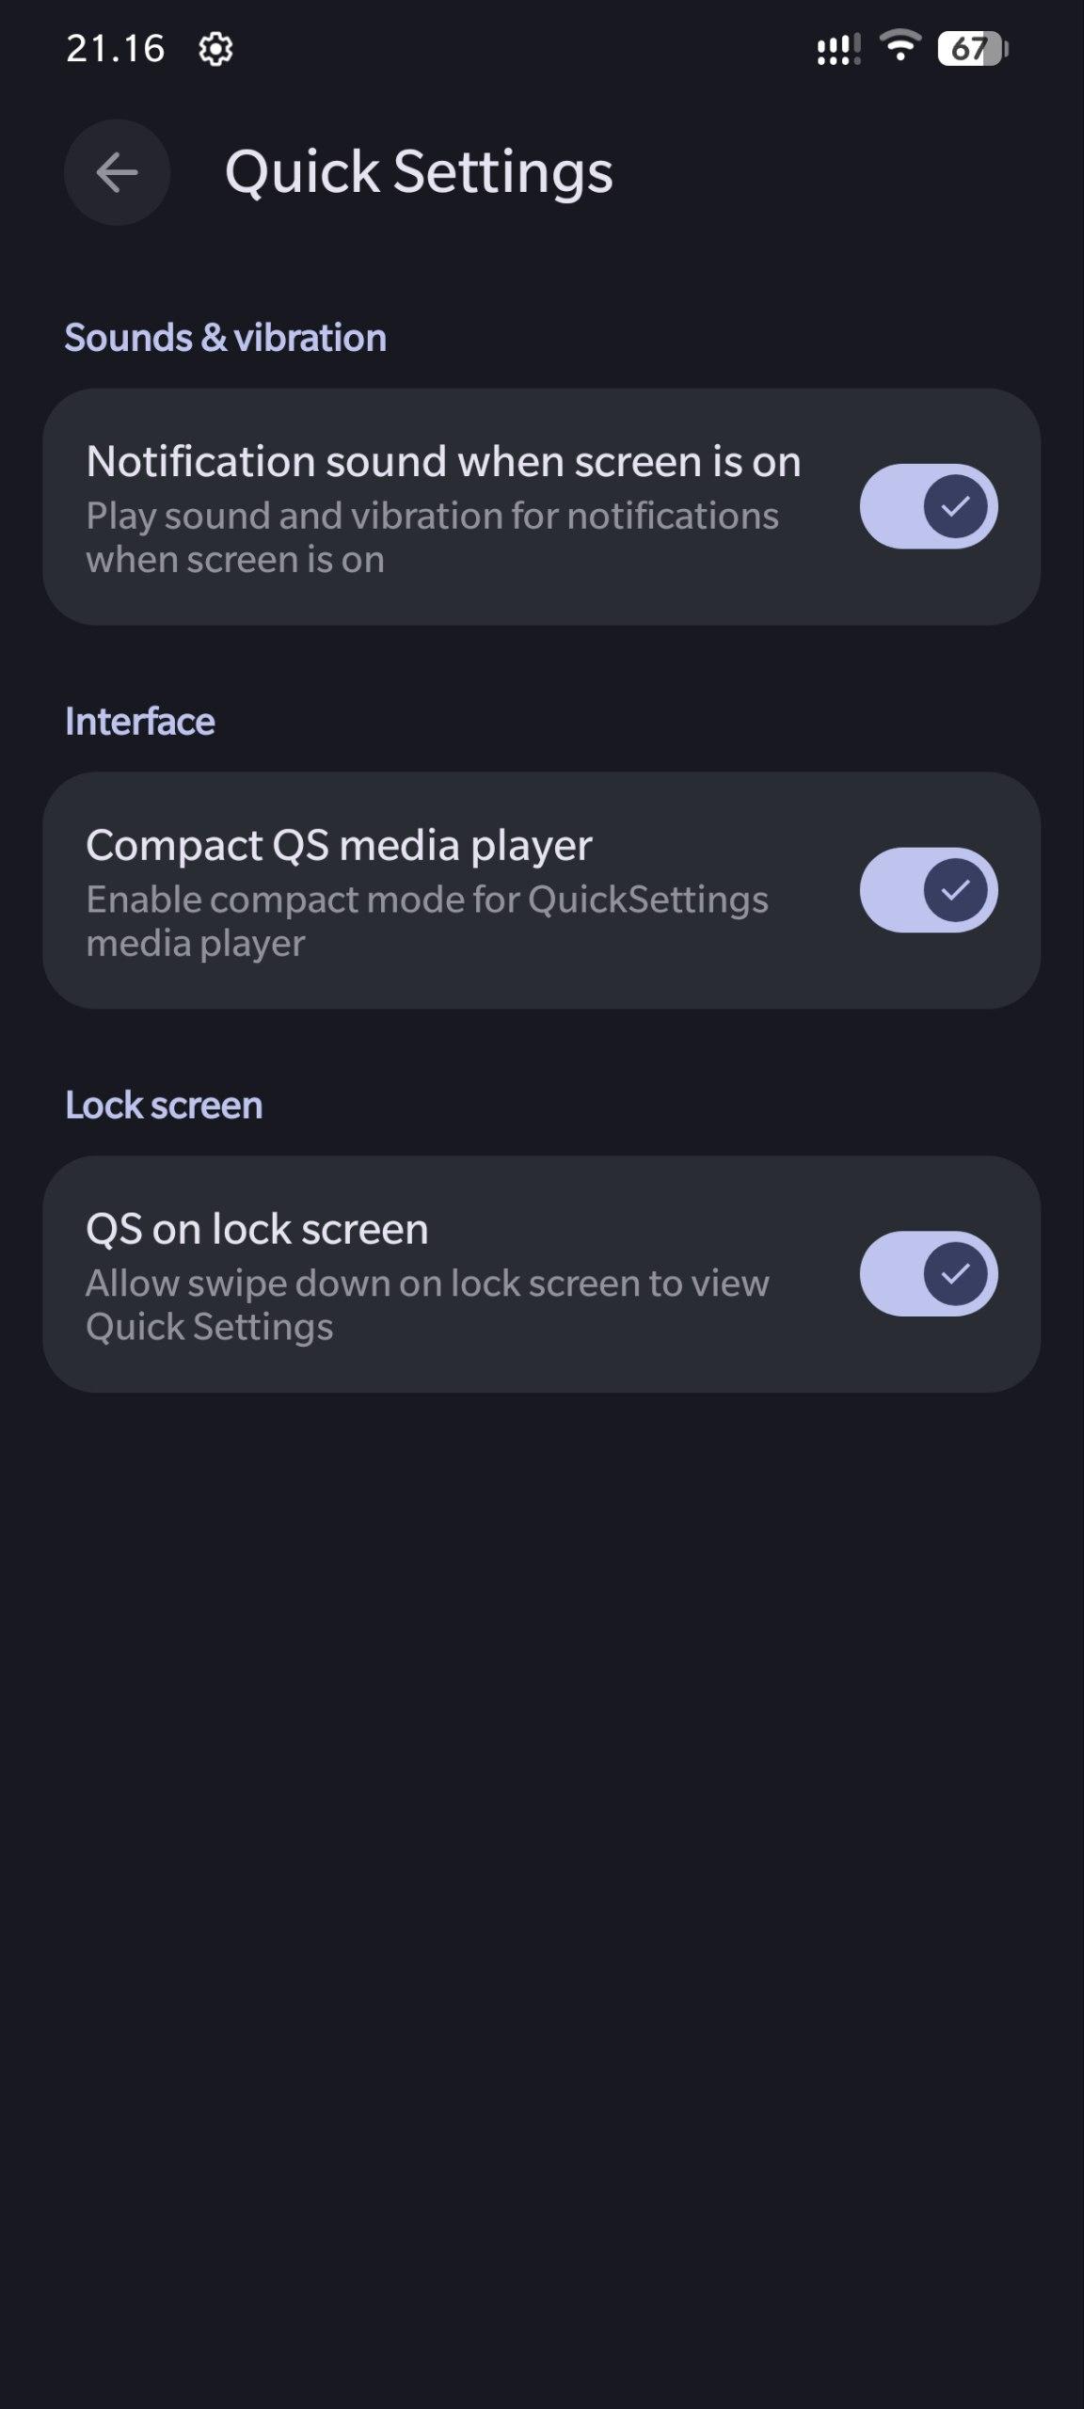Select the Interface section header
This screenshot has width=1084, height=2409.
(x=139, y=722)
